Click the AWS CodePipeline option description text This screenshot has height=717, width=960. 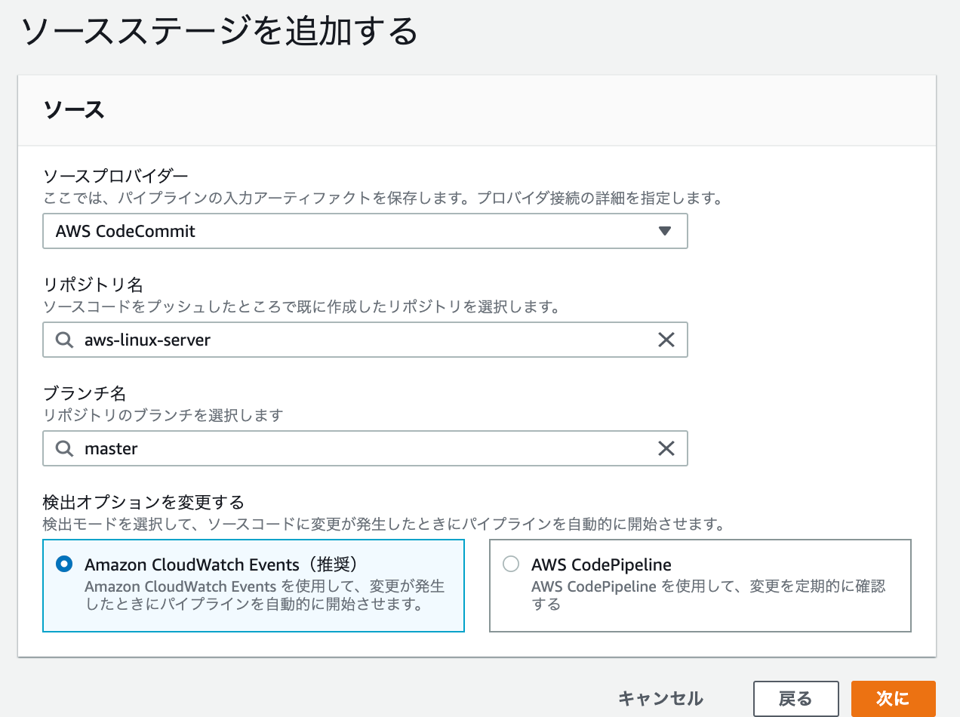click(708, 595)
